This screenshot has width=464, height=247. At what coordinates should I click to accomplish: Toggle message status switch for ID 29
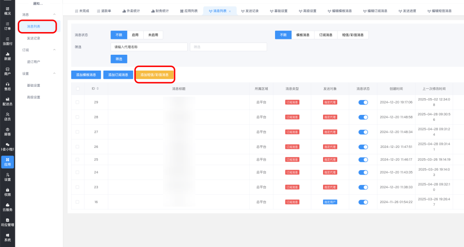(x=363, y=102)
